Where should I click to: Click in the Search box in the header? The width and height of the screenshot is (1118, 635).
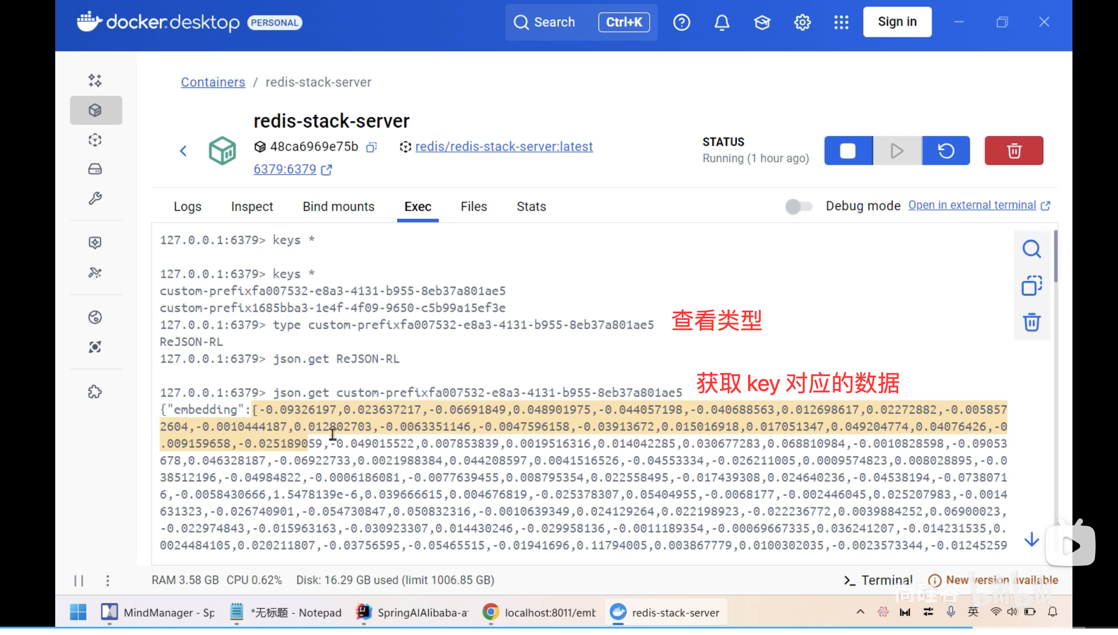(x=554, y=22)
